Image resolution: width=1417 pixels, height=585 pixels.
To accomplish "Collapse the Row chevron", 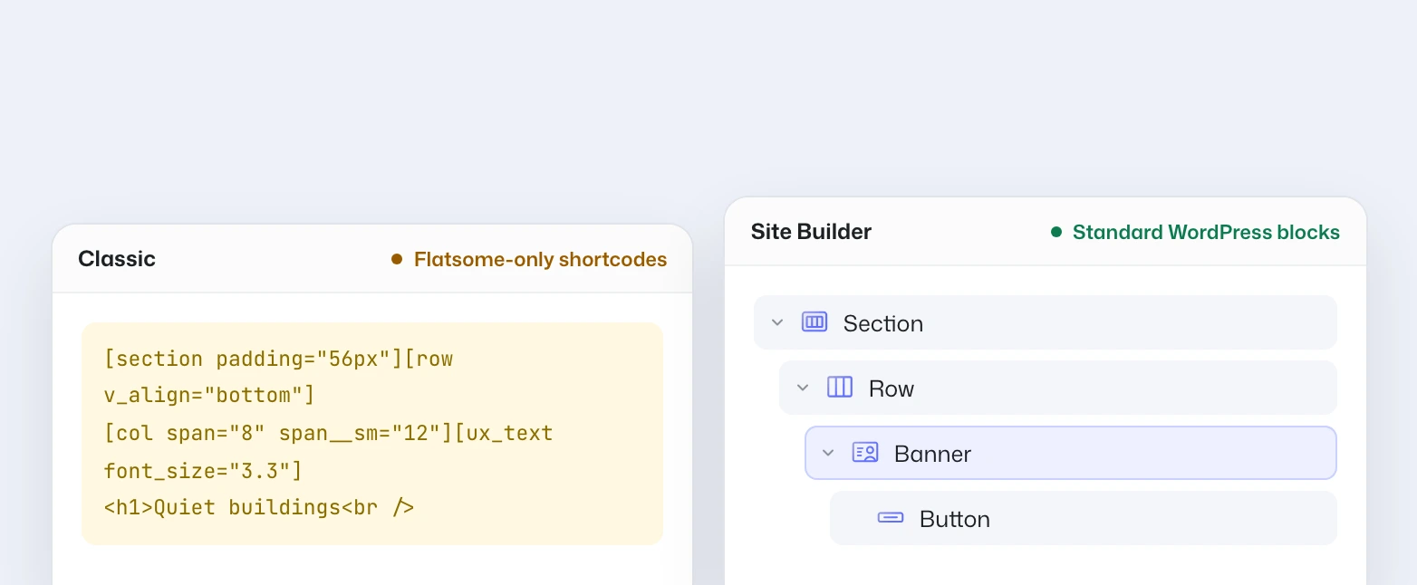I will 802,388.
